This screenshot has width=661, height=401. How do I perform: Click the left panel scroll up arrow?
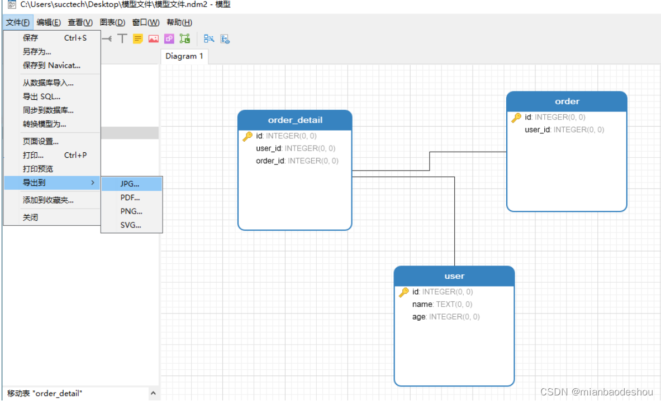(154, 393)
